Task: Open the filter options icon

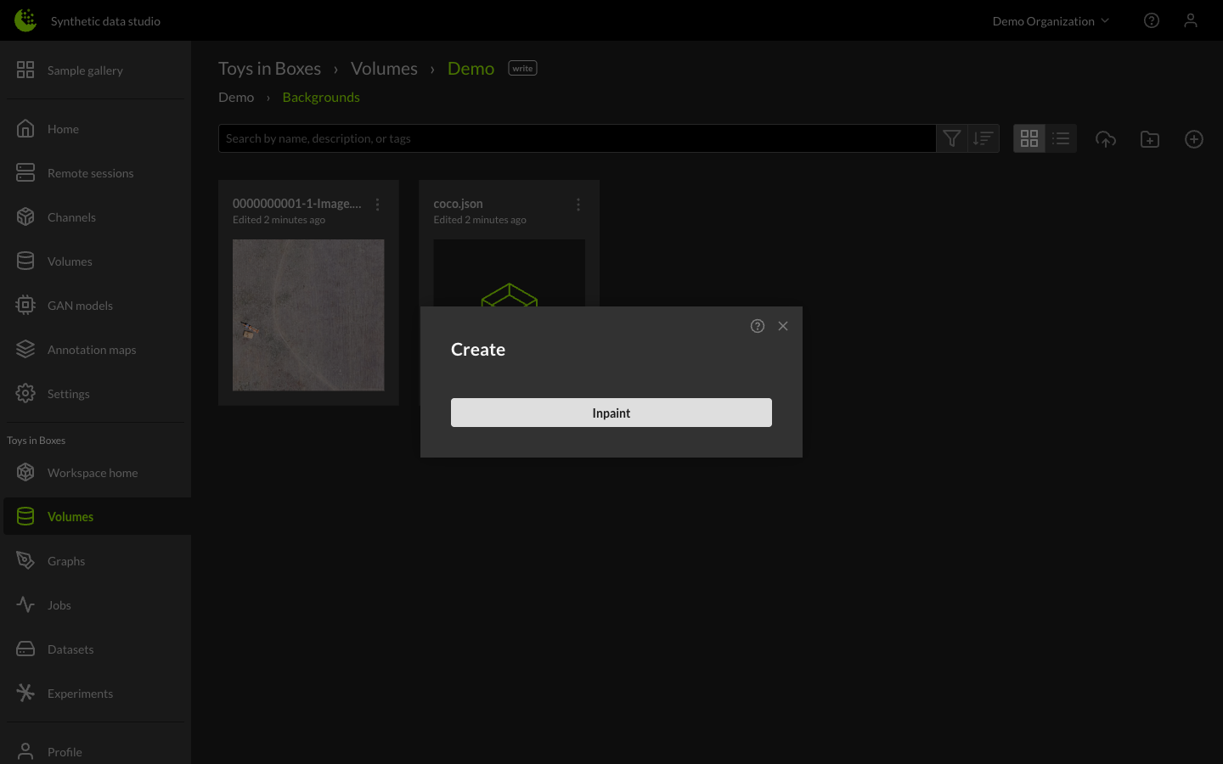Action: (951, 138)
